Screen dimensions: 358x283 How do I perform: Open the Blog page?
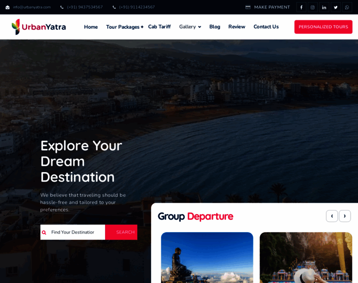215,27
